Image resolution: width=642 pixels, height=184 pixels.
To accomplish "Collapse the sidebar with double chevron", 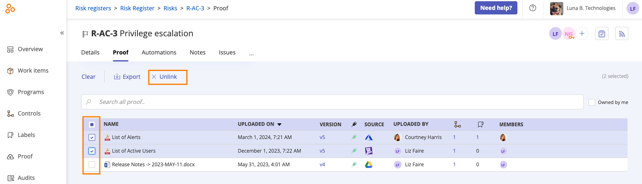I will click(62, 33).
